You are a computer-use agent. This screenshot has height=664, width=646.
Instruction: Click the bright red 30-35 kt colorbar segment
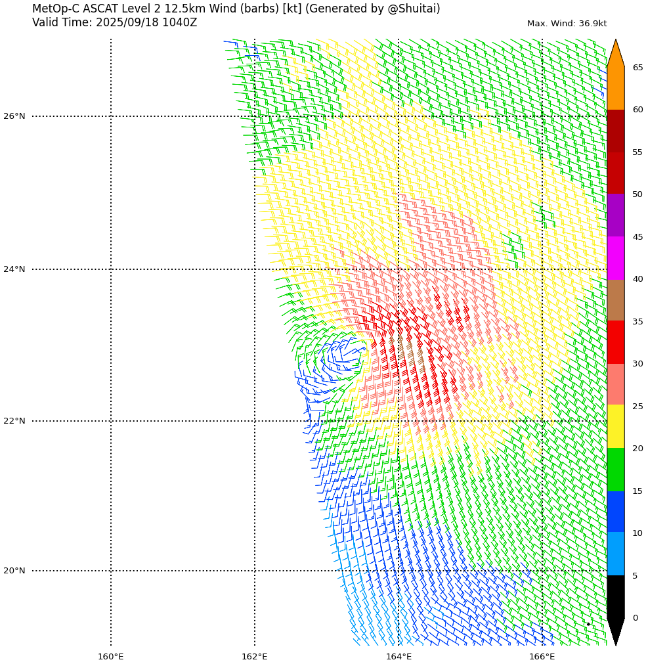pos(616,342)
